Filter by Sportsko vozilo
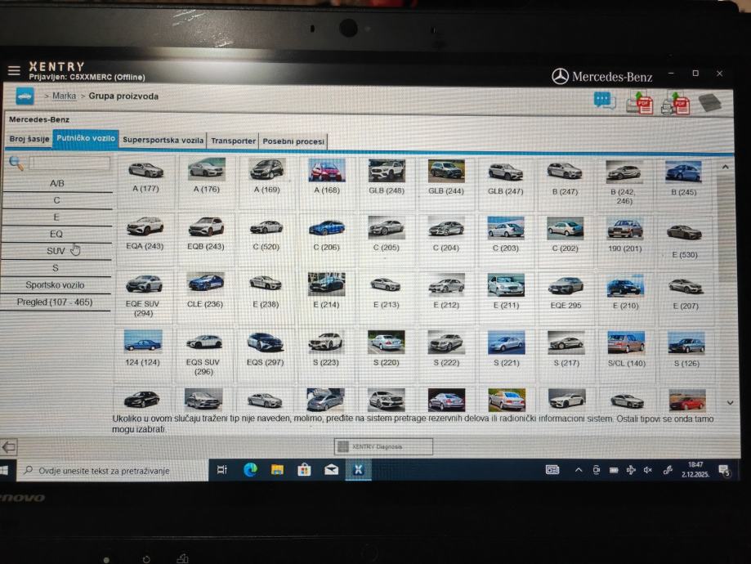This screenshot has width=751, height=564. 55,285
